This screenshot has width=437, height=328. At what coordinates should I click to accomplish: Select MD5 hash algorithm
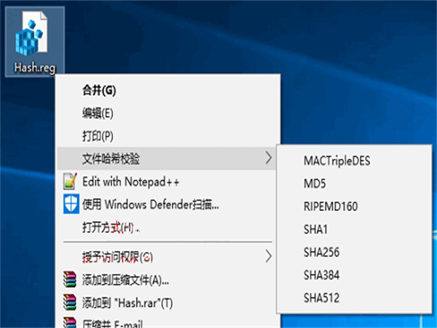click(314, 183)
